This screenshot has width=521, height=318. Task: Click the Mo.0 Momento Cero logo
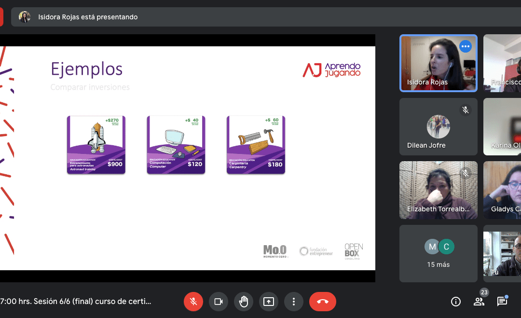[x=275, y=251]
